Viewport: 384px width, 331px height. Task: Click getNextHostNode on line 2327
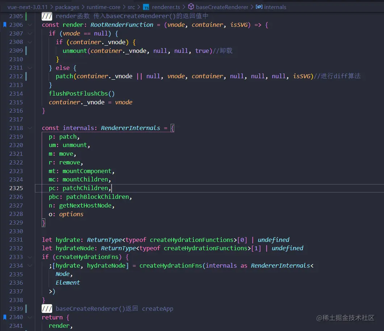[x=85, y=206]
